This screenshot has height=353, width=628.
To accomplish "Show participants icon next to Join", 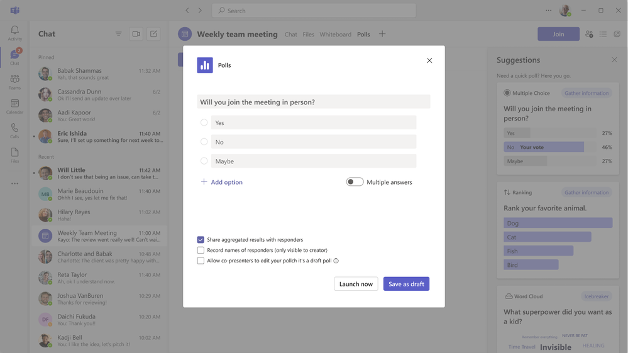I will [x=589, y=34].
